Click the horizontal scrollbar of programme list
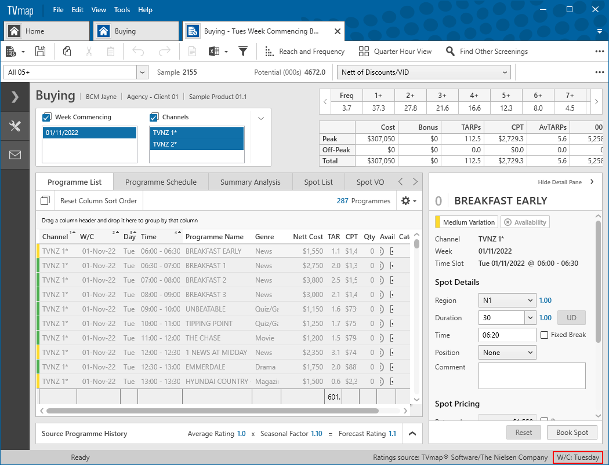Screen dimensions: 609x465 (212, 411)
